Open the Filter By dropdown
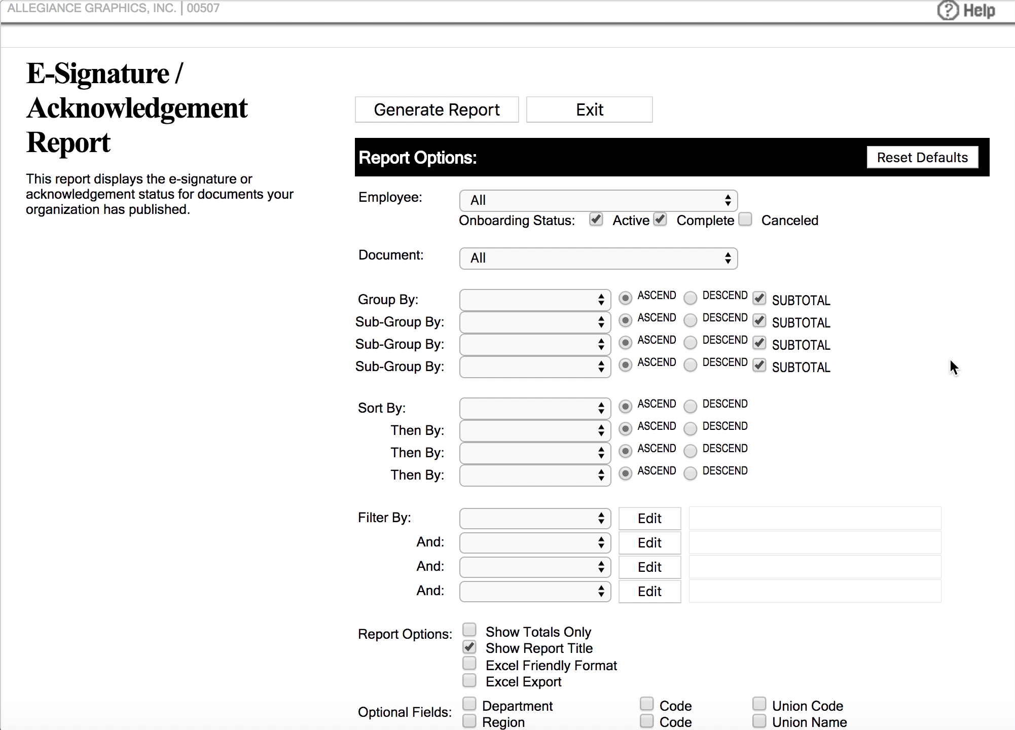 (534, 518)
